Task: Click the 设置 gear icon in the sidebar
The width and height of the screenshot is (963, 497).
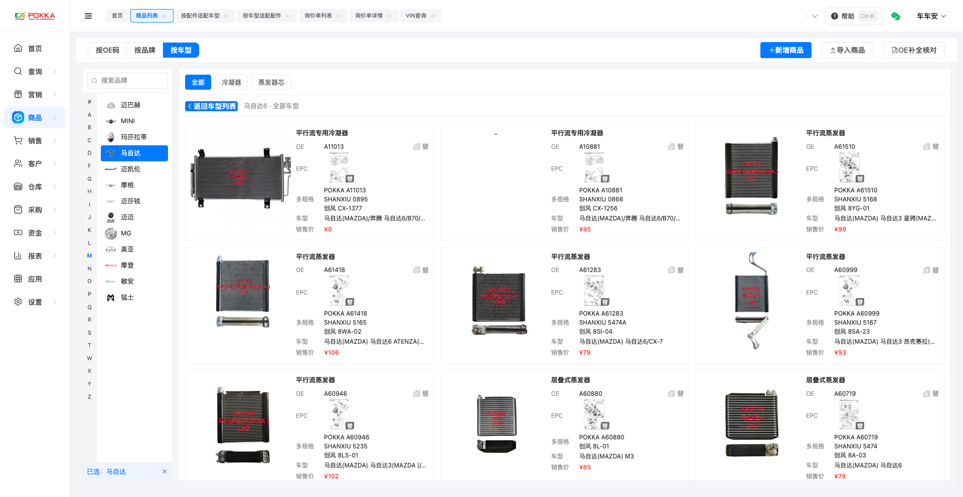Action: 18,302
